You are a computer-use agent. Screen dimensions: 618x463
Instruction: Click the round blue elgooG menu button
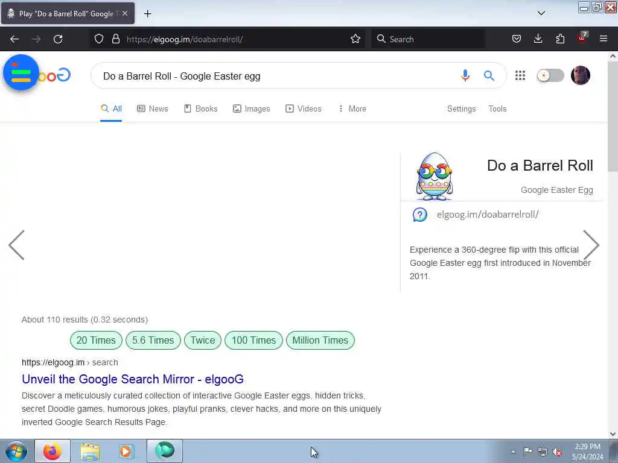pyautogui.click(x=21, y=72)
